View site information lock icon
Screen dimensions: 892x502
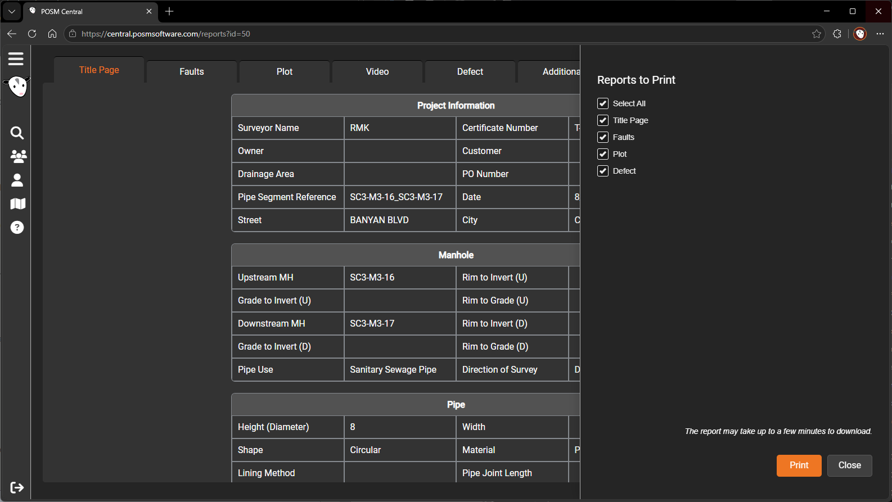click(x=73, y=34)
